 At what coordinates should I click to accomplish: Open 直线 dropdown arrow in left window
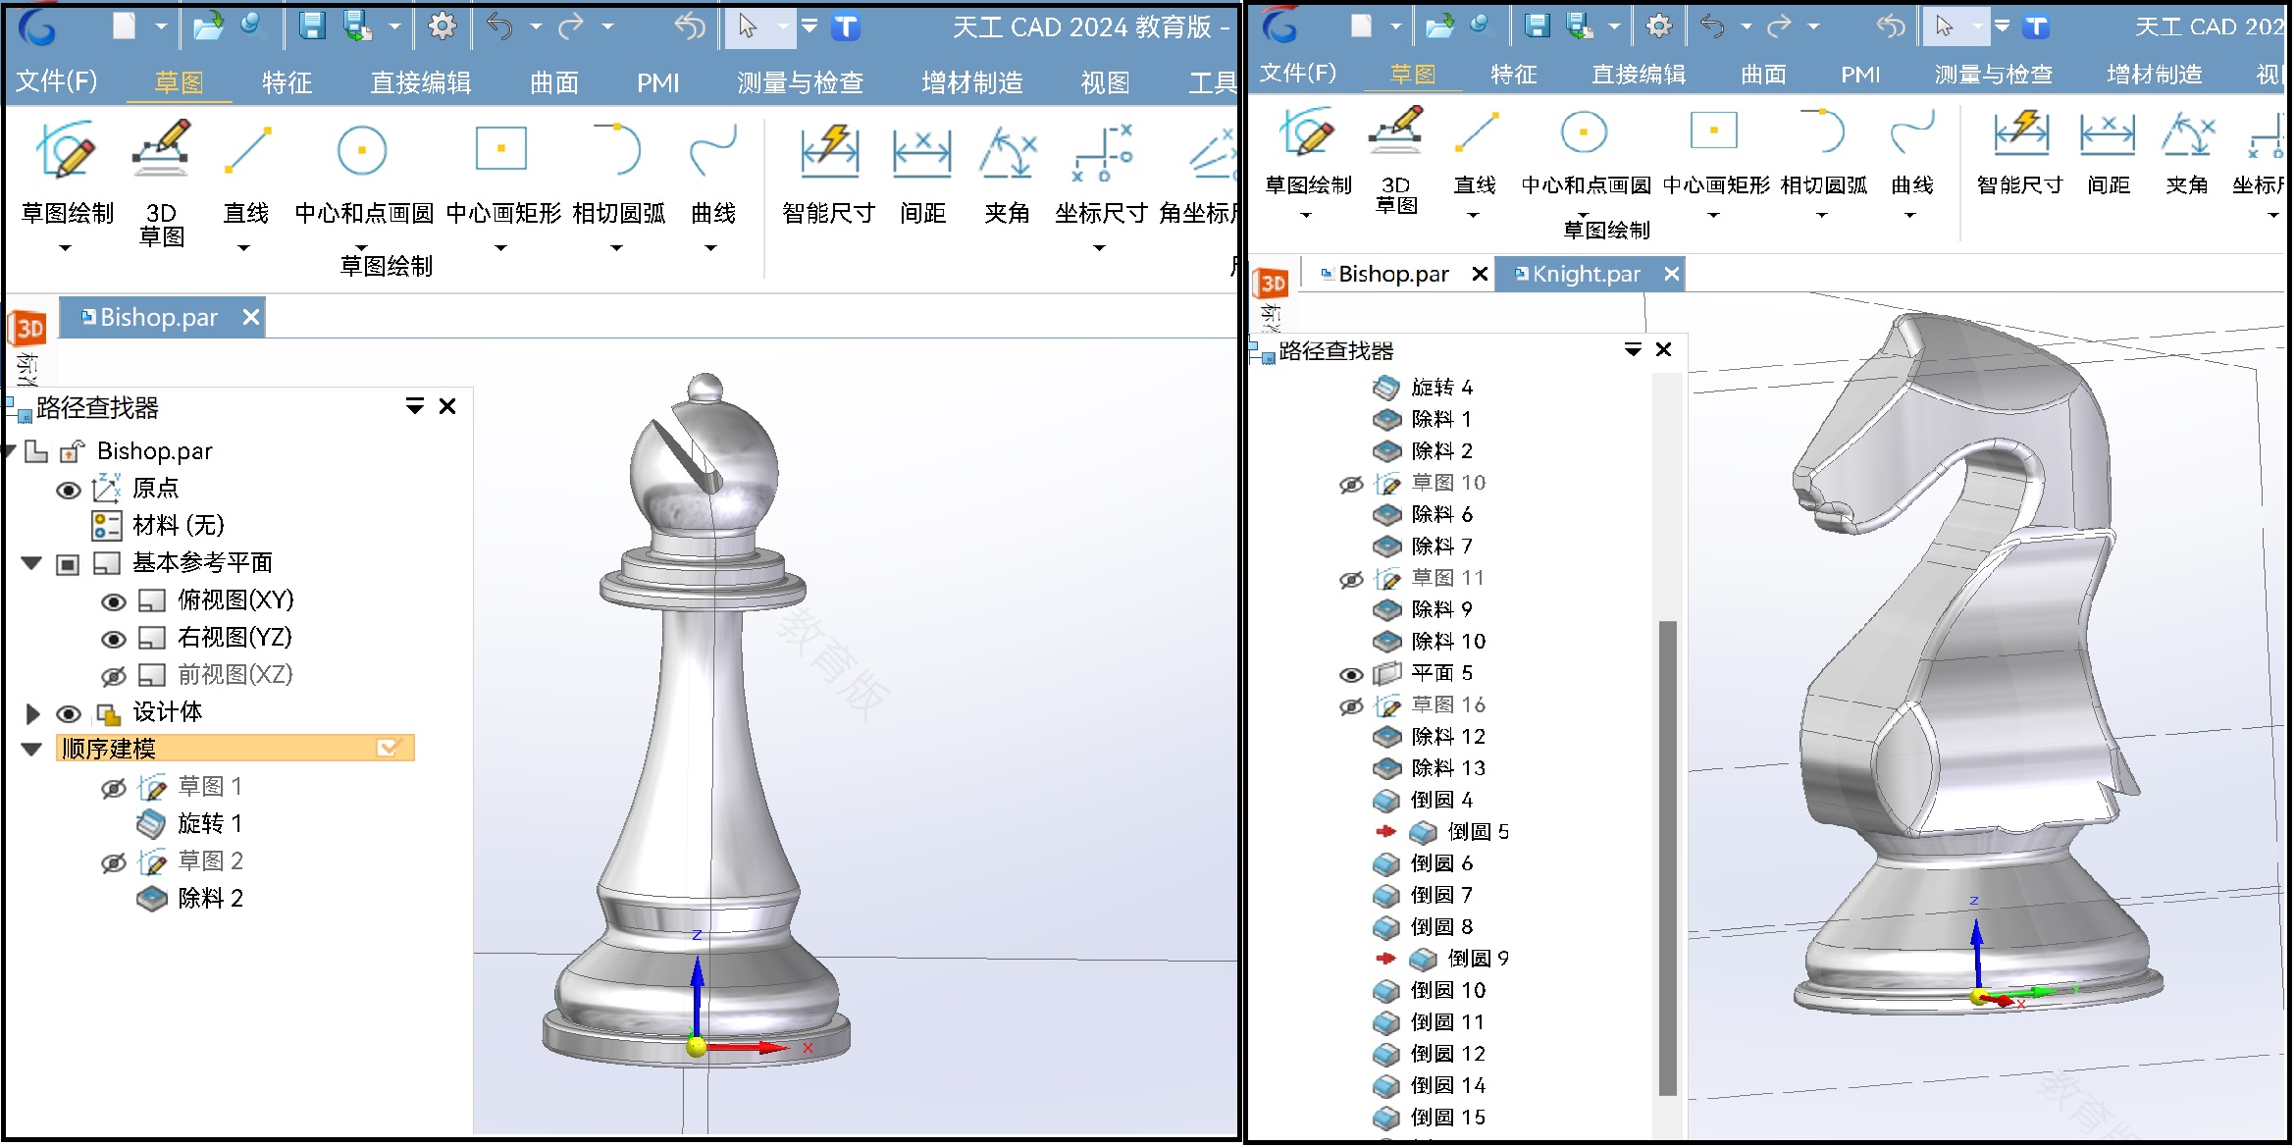point(244,248)
